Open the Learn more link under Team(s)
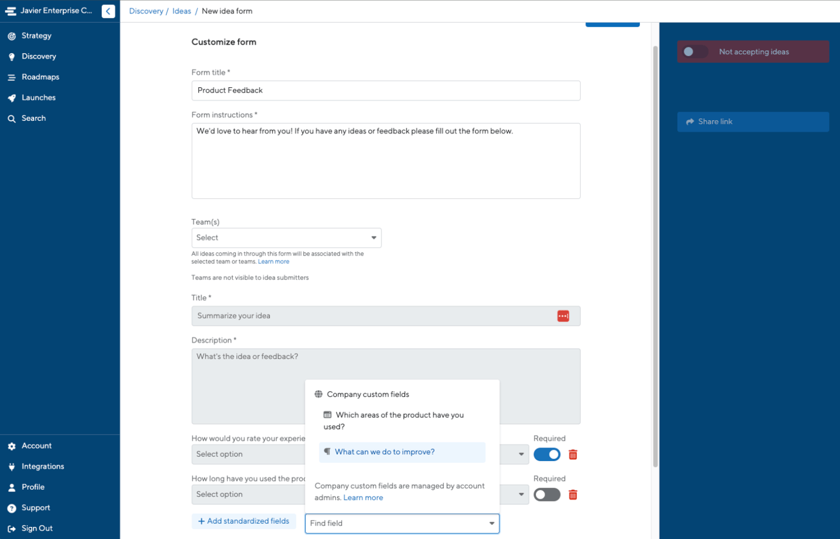Screen dimensions: 840x539 tap(273, 261)
